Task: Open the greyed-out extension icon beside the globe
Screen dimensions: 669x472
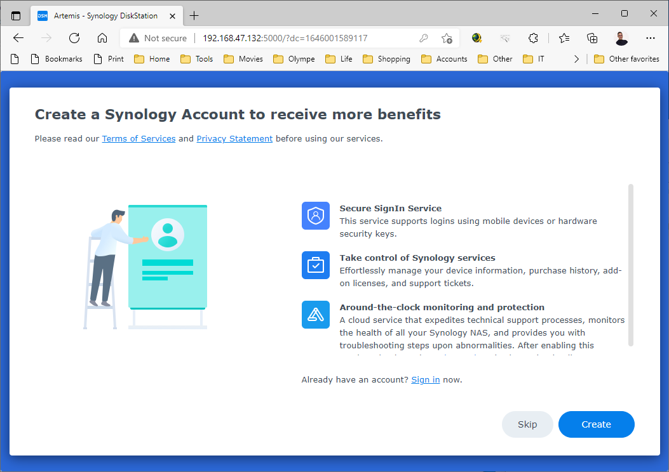Action: pos(505,38)
